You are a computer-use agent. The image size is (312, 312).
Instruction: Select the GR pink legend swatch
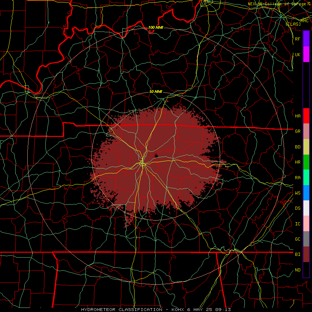[306, 131]
